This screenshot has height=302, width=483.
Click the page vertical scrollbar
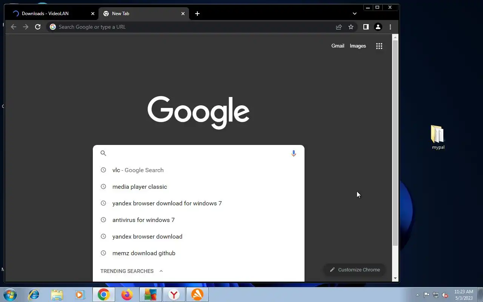pyautogui.click(x=395, y=143)
